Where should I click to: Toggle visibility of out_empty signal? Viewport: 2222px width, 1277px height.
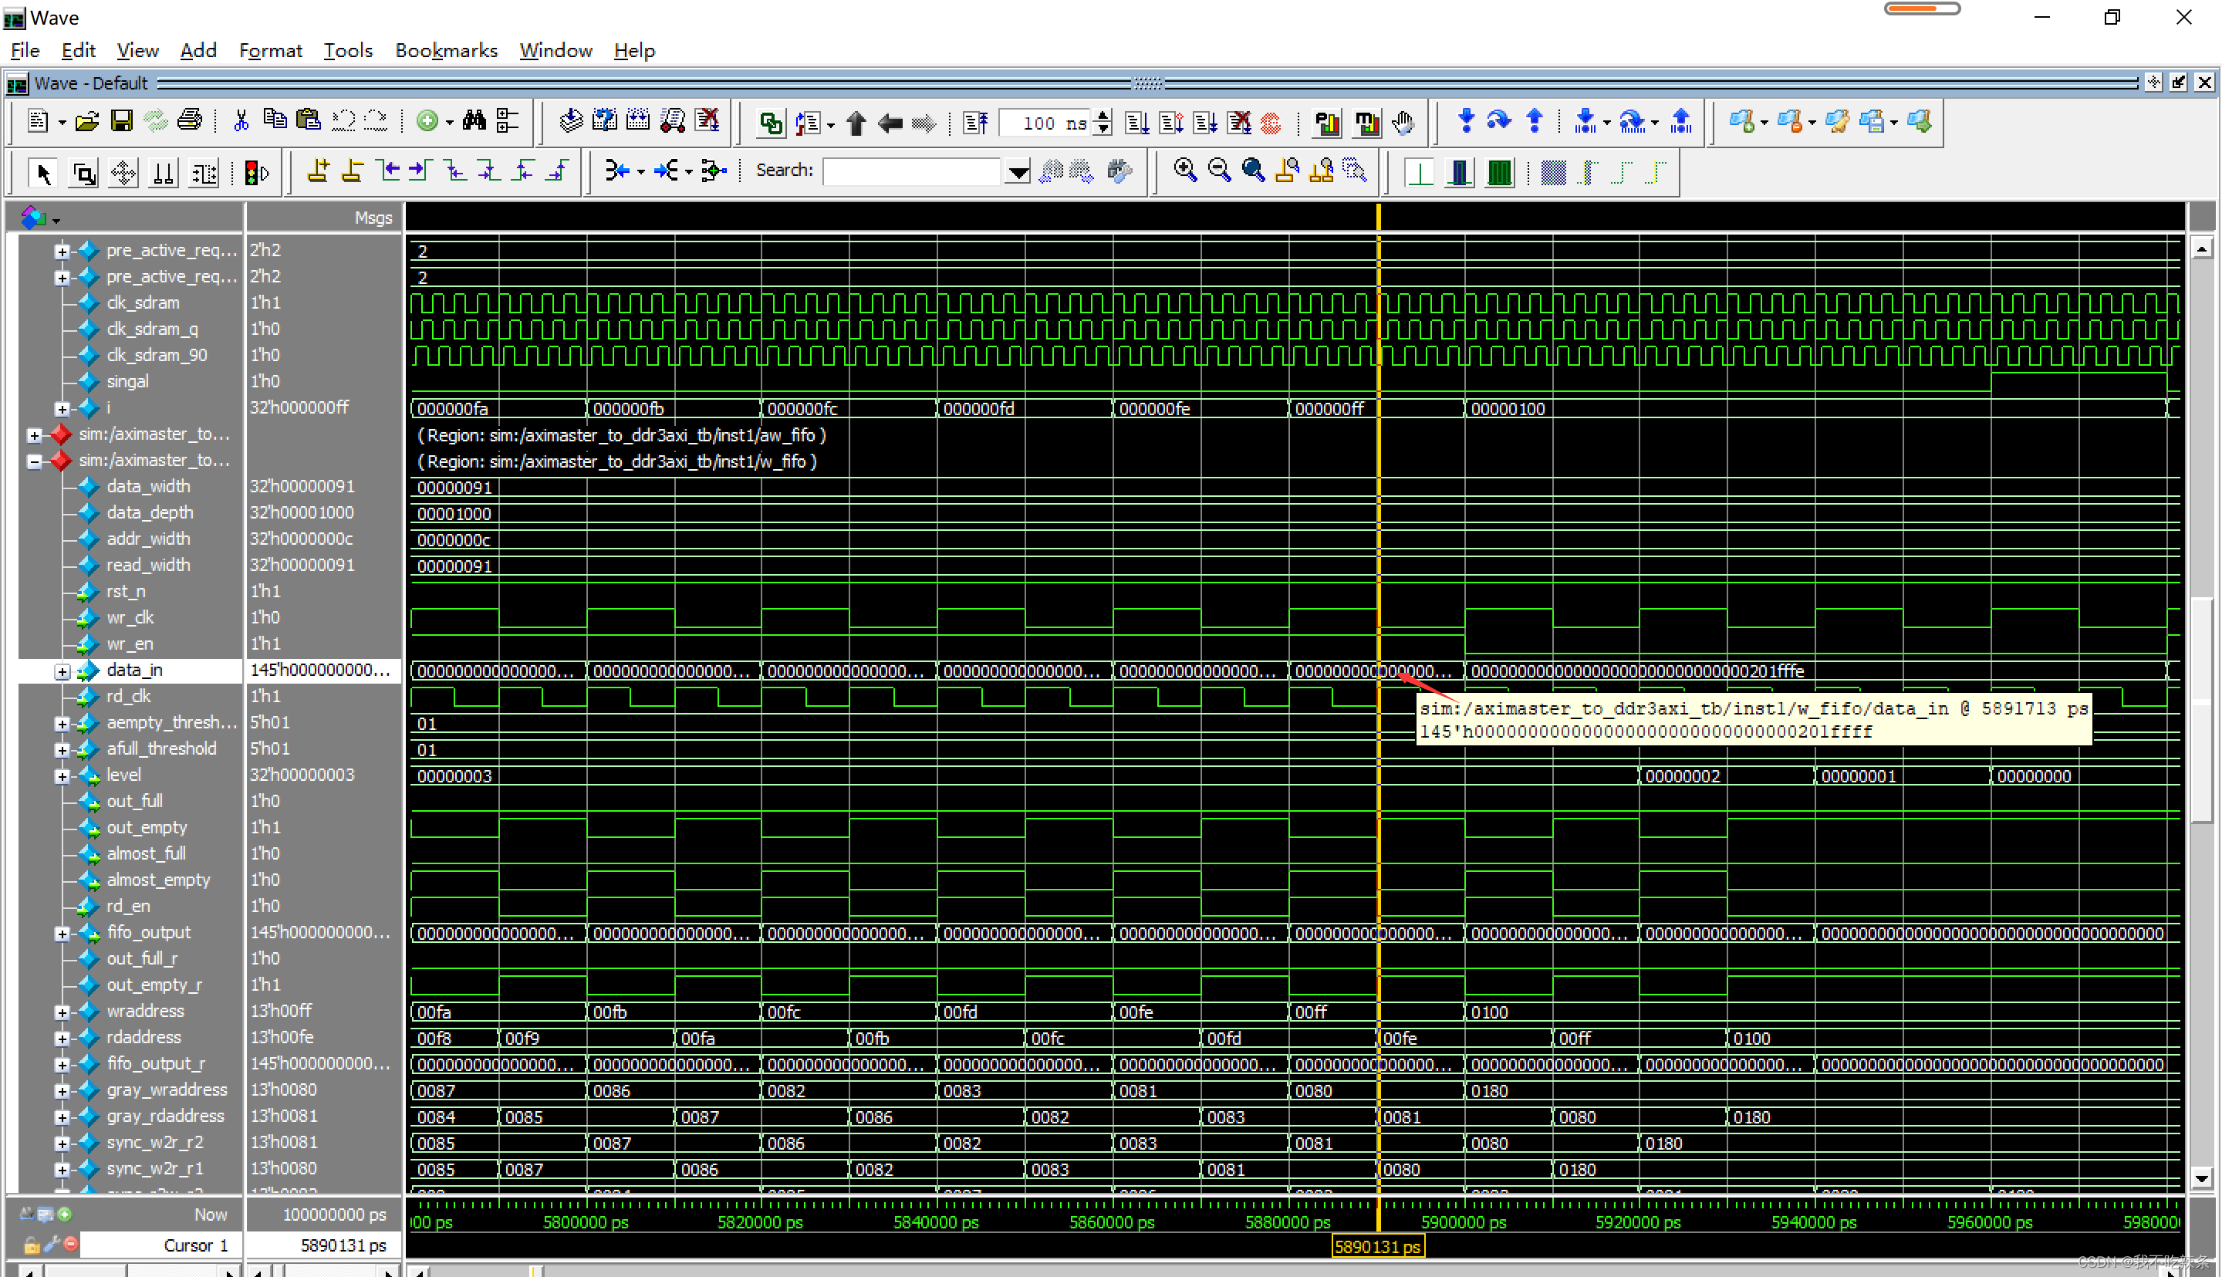84,827
